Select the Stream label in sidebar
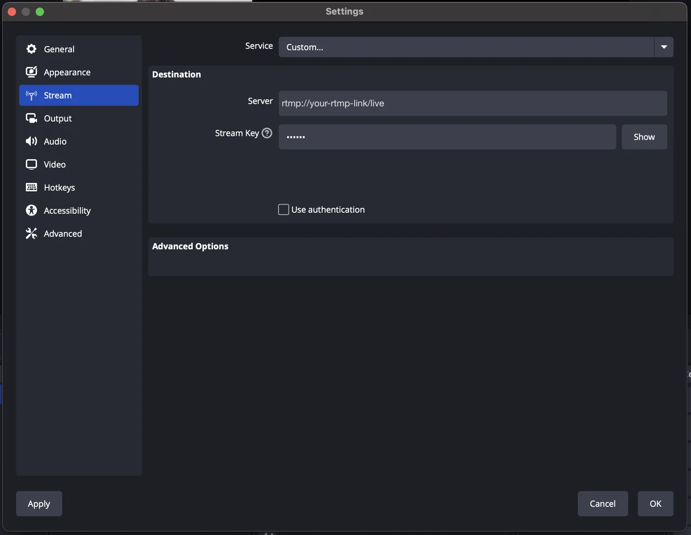The image size is (691, 535). (x=58, y=96)
